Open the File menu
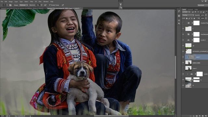Viewport: 208px width, 117px height. [2, 2]
